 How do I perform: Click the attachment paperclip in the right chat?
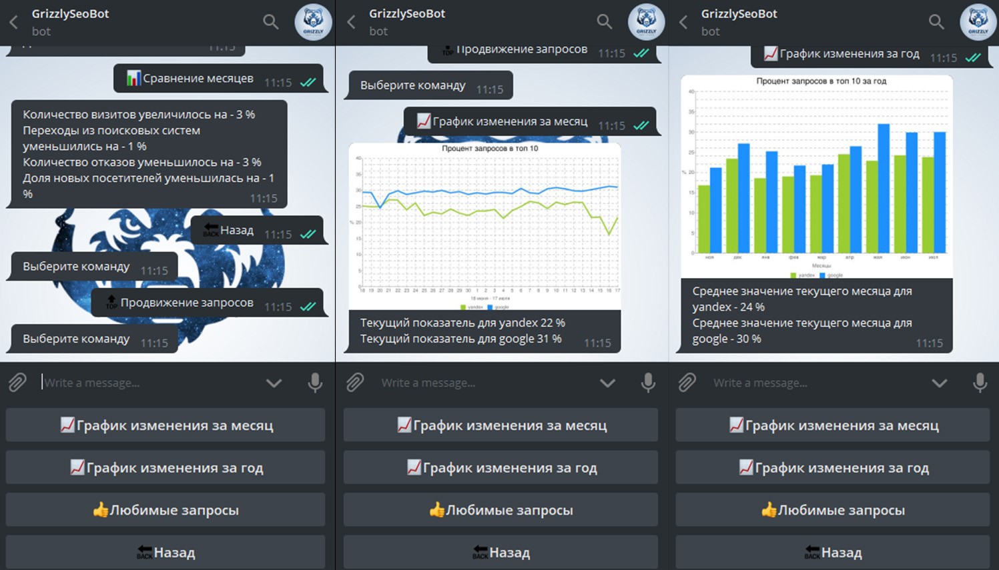click(x=687, y=383)
